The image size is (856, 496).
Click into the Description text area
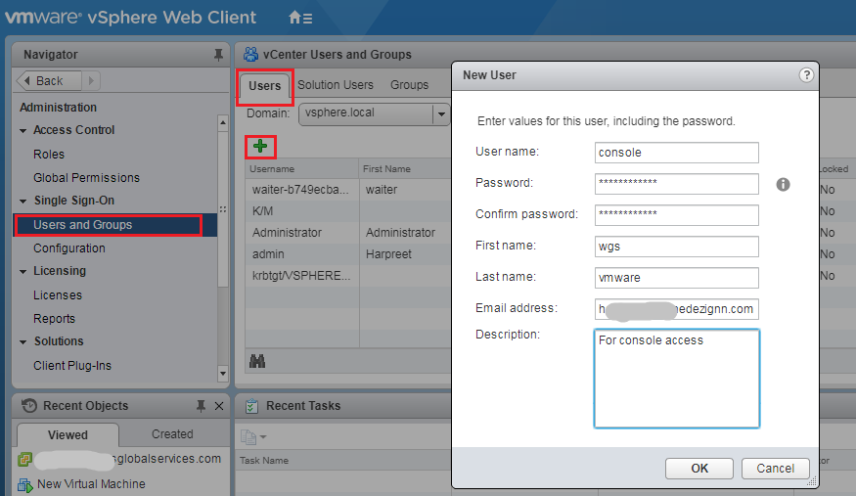click(676, 379)
